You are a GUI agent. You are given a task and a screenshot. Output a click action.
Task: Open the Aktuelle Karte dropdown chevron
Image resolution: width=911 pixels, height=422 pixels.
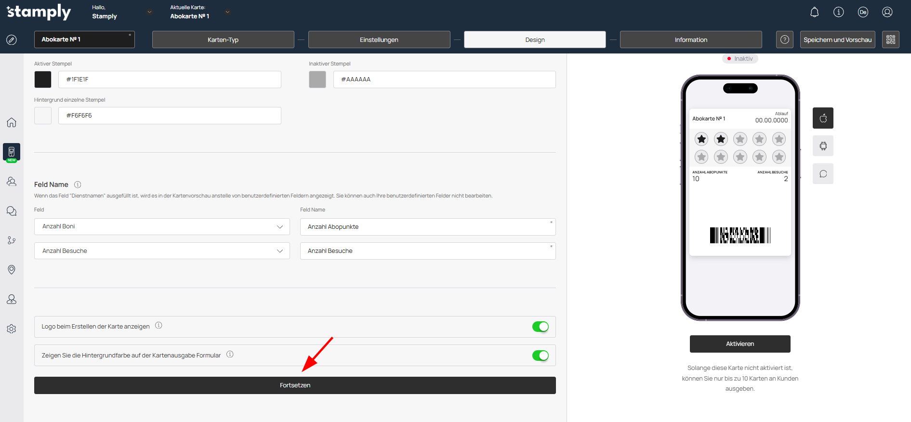click(227, 12)
